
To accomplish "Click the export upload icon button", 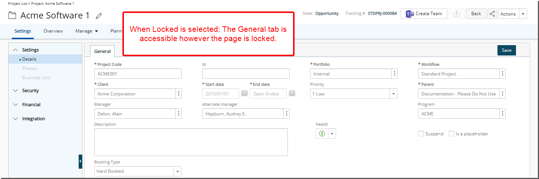I will 457,14.
